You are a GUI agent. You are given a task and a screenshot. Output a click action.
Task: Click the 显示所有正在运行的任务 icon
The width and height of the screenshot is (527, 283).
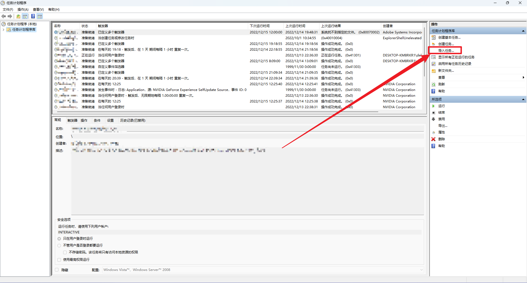pos(434,57)
